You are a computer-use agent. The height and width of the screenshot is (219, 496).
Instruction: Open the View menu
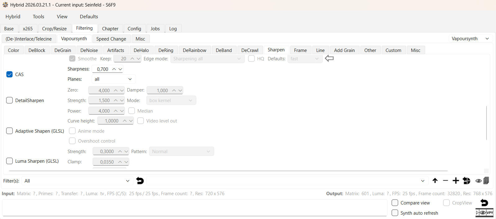tap(62, 16)
